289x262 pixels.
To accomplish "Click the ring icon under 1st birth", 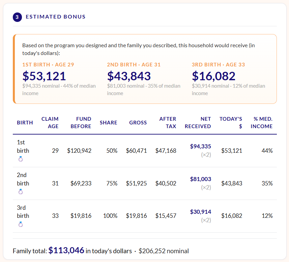I will click(x=21, y=159).
